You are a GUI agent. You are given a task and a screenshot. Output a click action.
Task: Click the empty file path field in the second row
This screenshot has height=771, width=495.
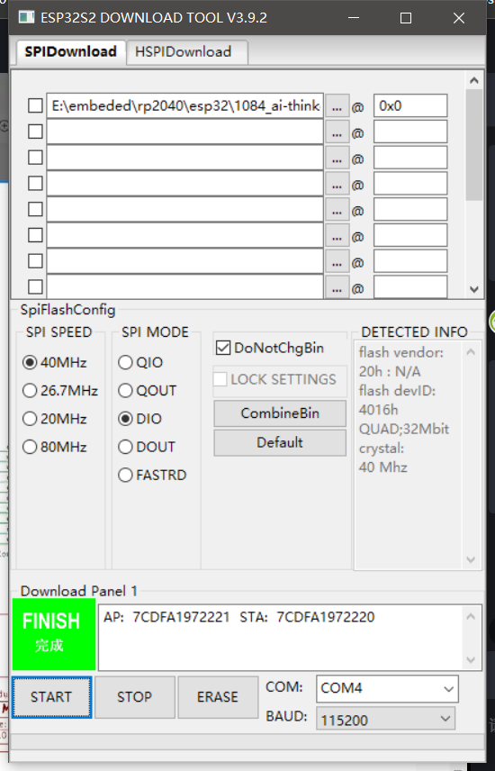[184, 132]
